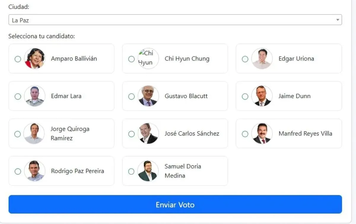The image size is (356, 224).
Task: Click the José Carlos Sánchez name label
Action: pos(192,133)
